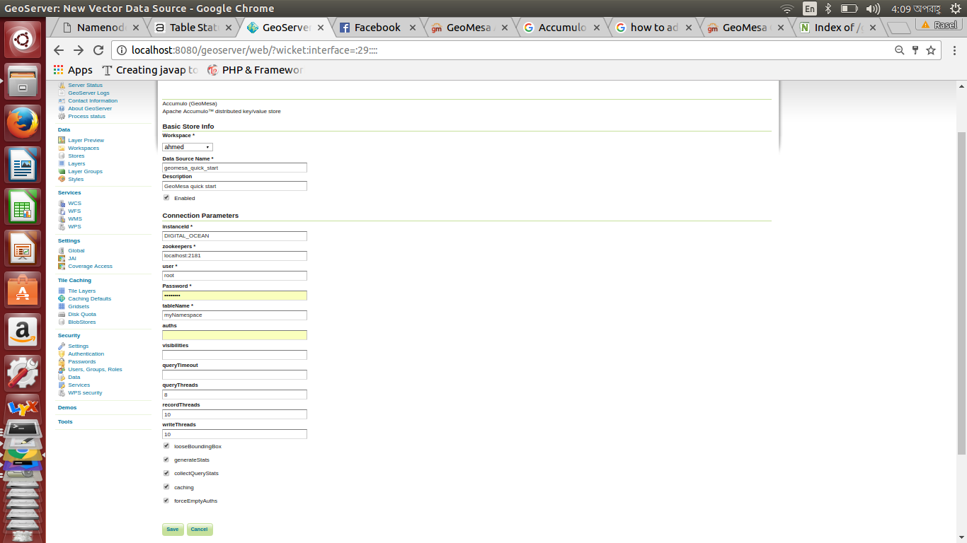
Task: Click the Passwords lock icon
Action: point(62,362)
